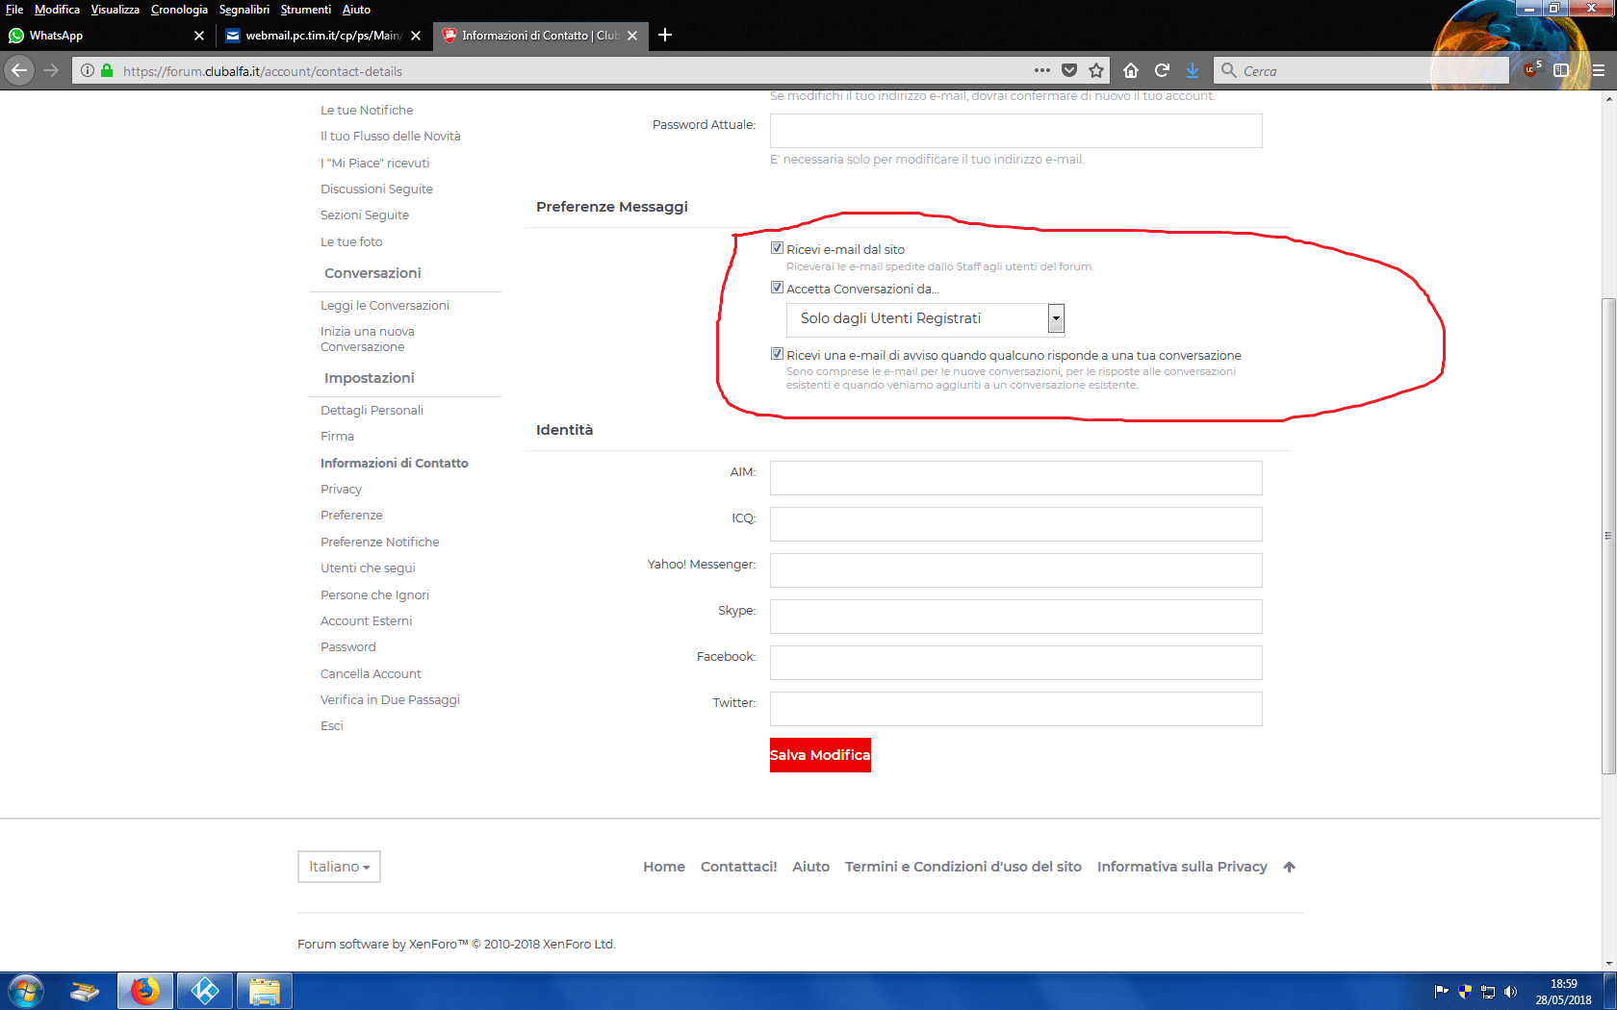The height and width of the screenshot is (1010, 1617).
Task: Open the Segnalibri menu
Action: coord(244,10)
